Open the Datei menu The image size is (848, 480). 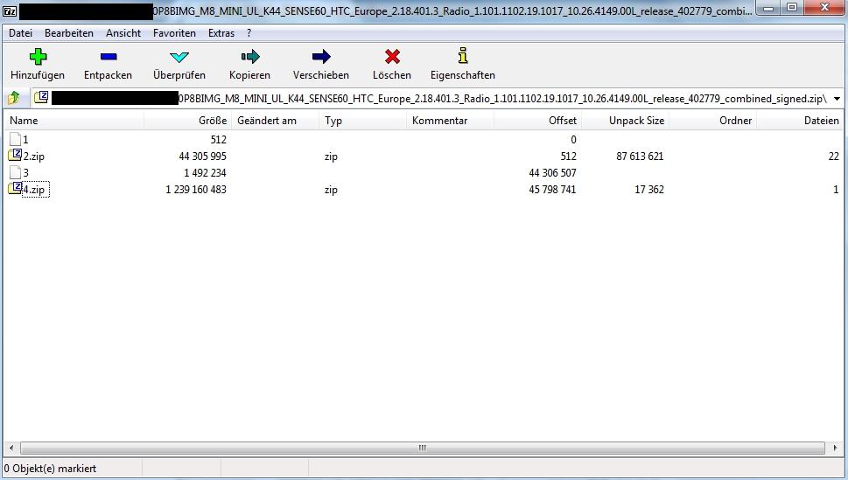[20, 33]
